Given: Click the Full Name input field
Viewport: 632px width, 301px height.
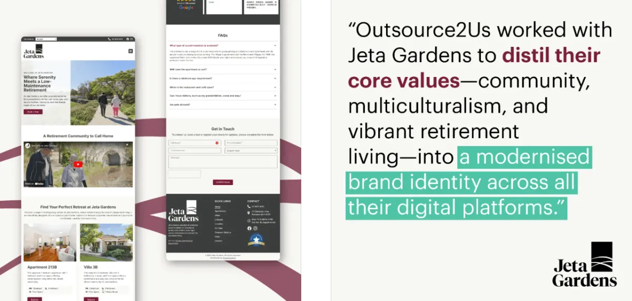Looking at the screenshot, I should [x=195, y=143].
